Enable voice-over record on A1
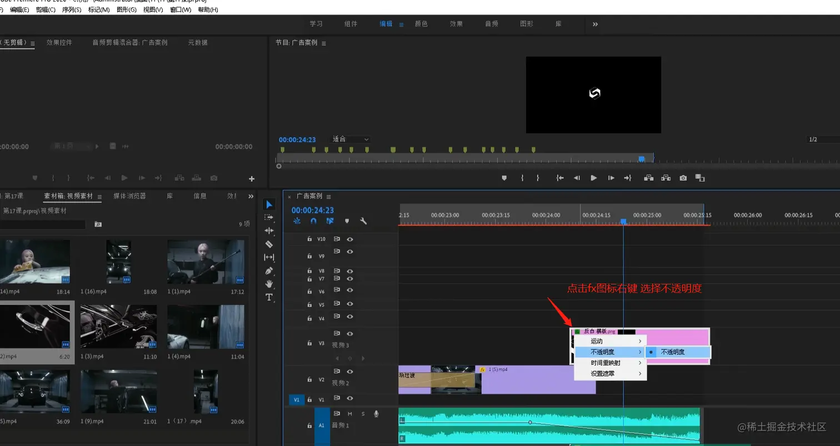 pos(376,414)
